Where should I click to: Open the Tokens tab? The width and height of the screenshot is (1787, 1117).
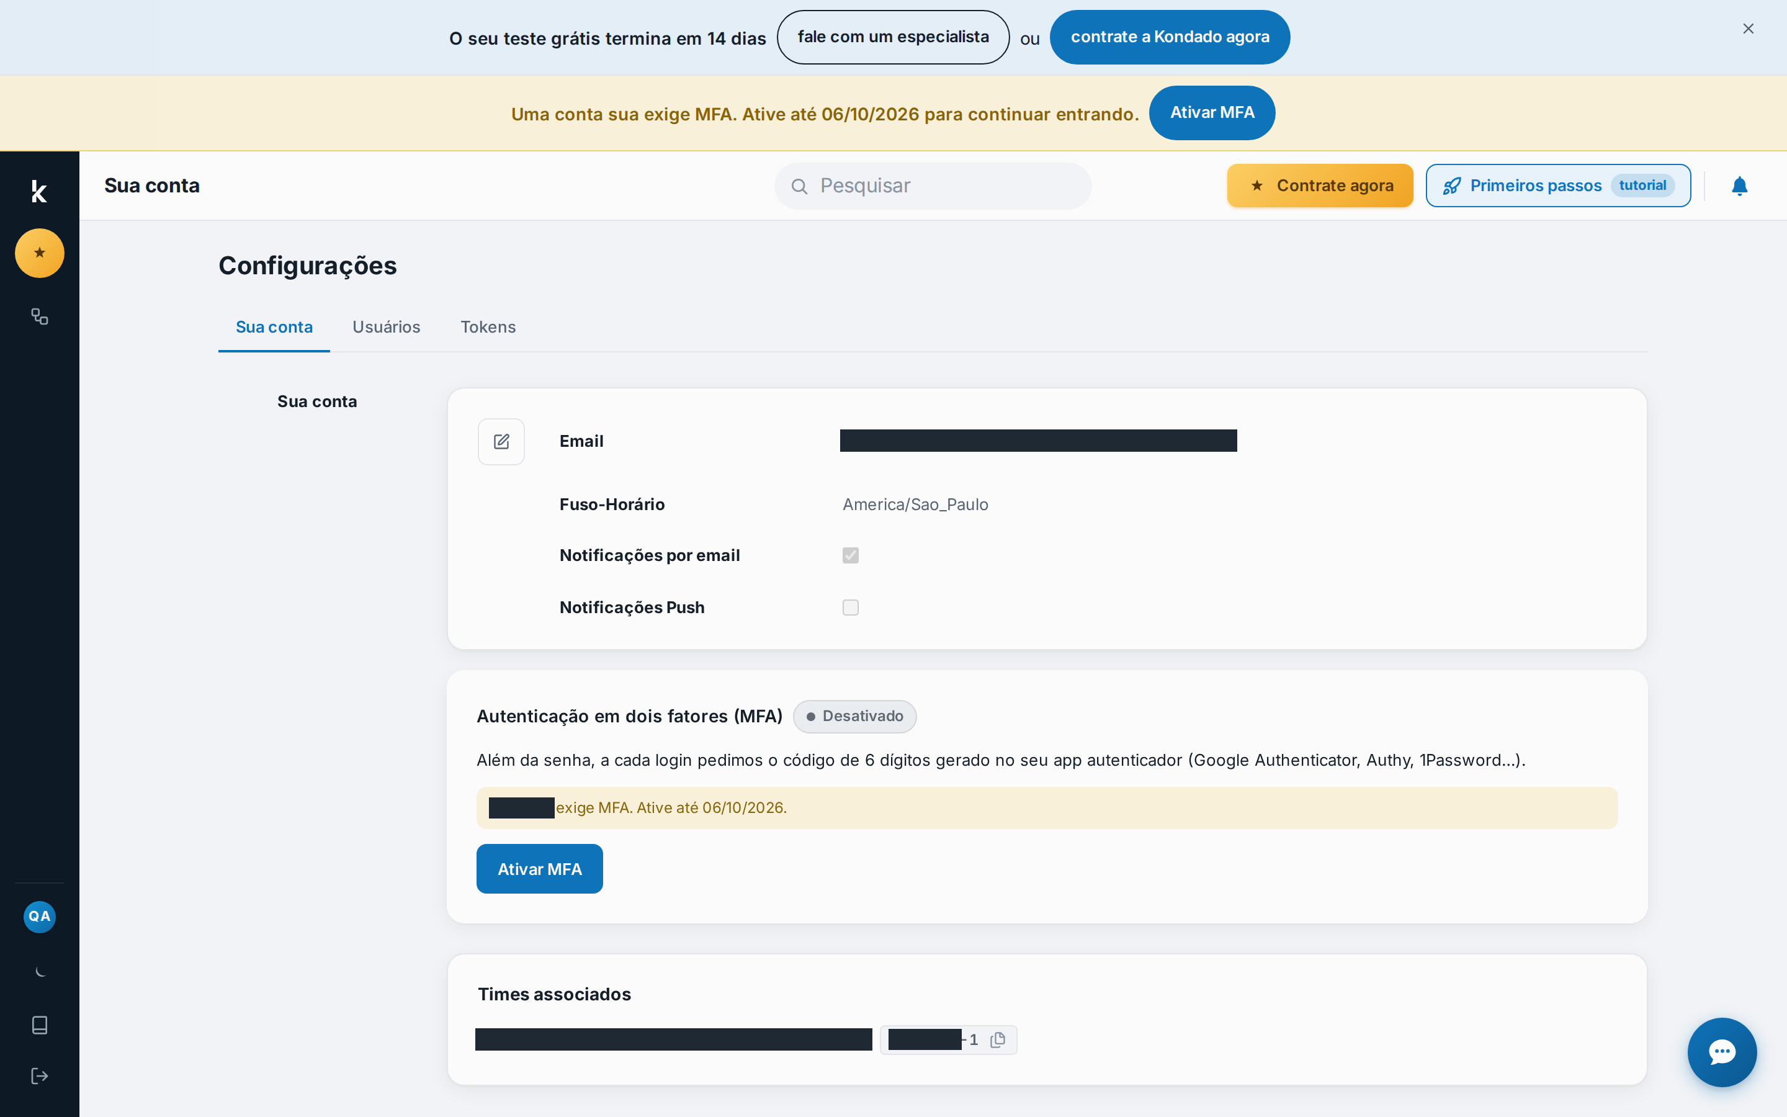pyautogui.click(x=488, y=326)
